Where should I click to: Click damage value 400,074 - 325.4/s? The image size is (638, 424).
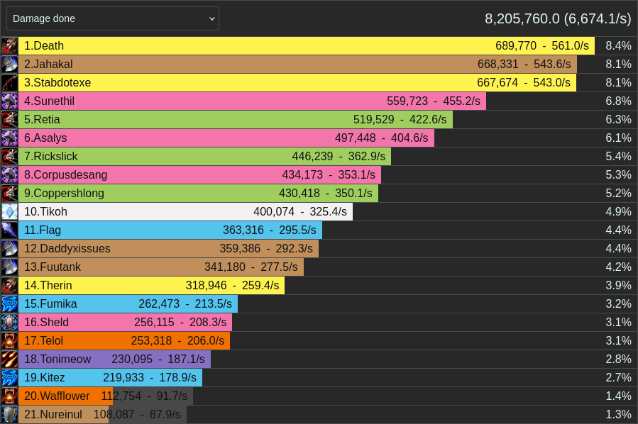tap(300, 212)
